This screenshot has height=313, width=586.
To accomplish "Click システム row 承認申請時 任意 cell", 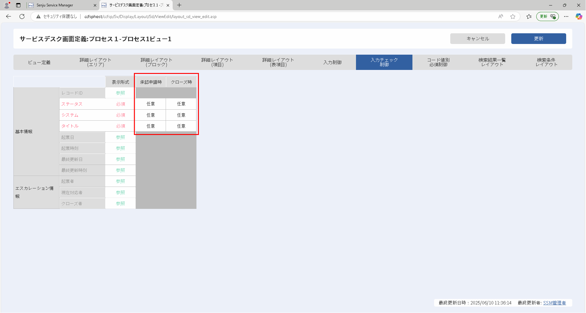I will tap(151, 115).
